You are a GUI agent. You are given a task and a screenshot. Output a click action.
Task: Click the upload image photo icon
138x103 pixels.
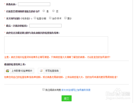(7, 71)
